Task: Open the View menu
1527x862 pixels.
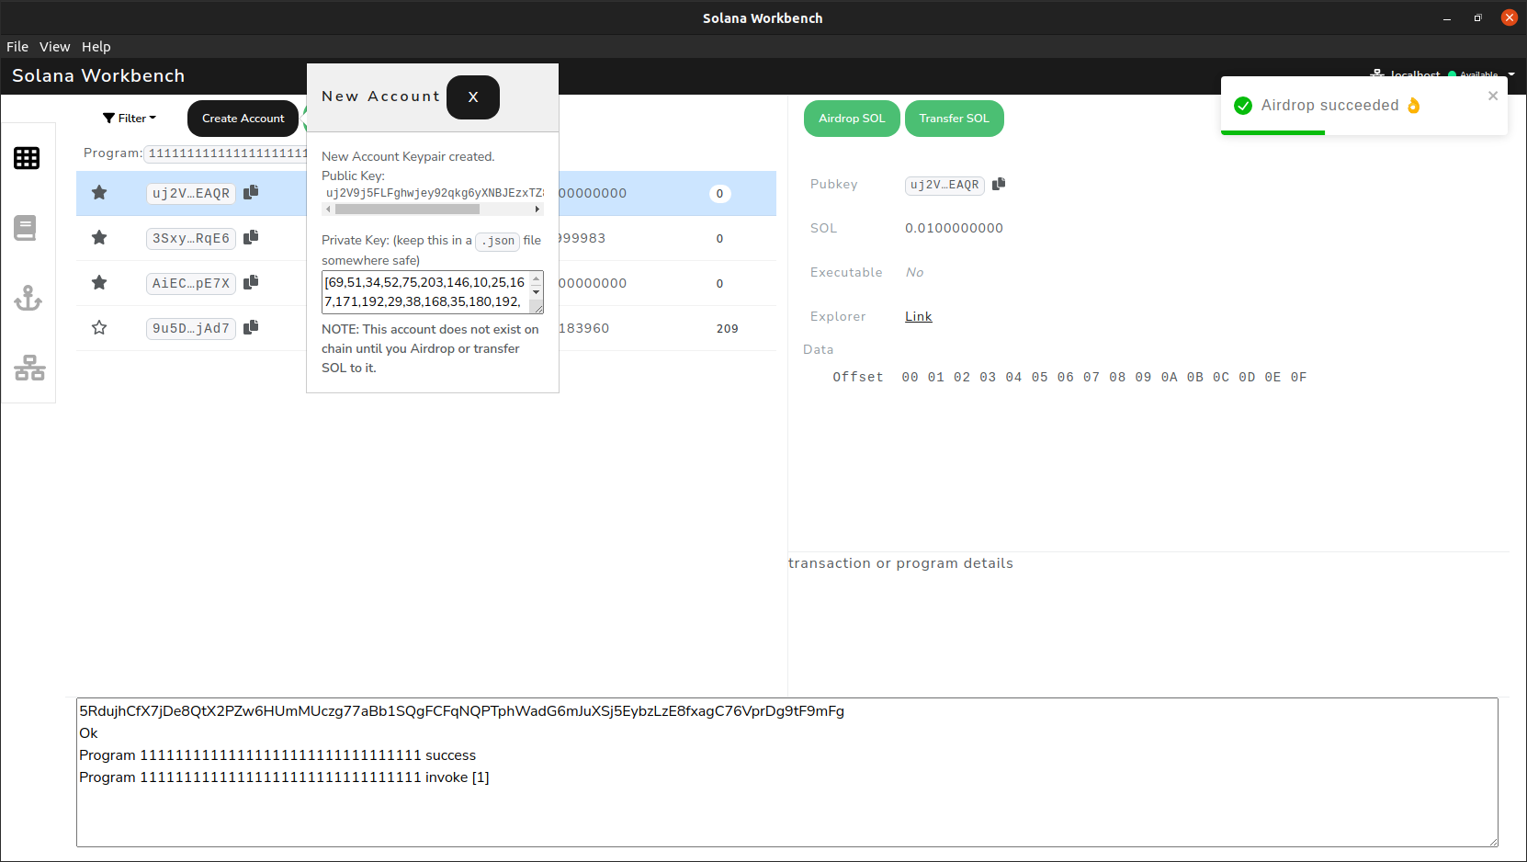Action: click(x=55, y=47)
